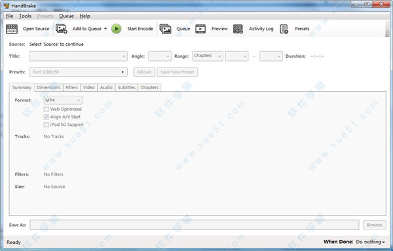The height and width of the screenshot is (251, 393).
Task: Open the Add to Queue dropdown arrow
Action: click(105, 29)
